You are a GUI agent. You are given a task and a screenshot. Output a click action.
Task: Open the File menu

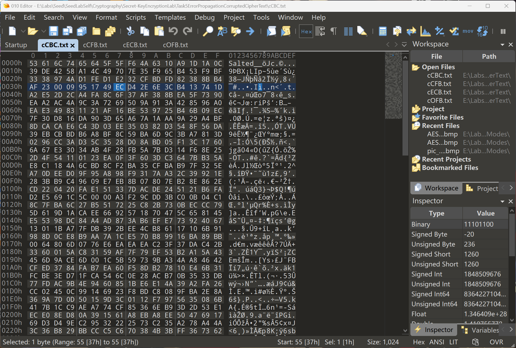(x=10, y=17)
